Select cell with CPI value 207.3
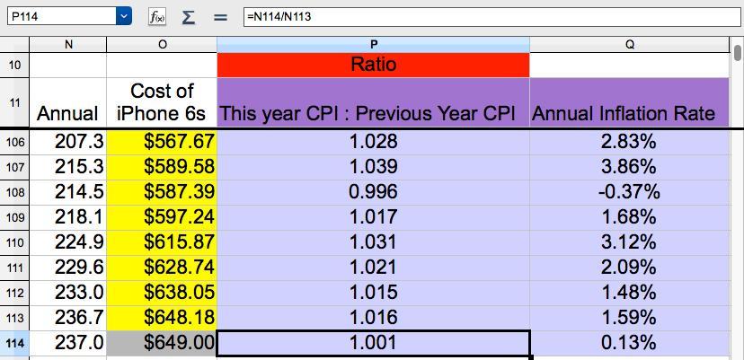Screen dimensions: 744x360 click(x=68, y=142)
